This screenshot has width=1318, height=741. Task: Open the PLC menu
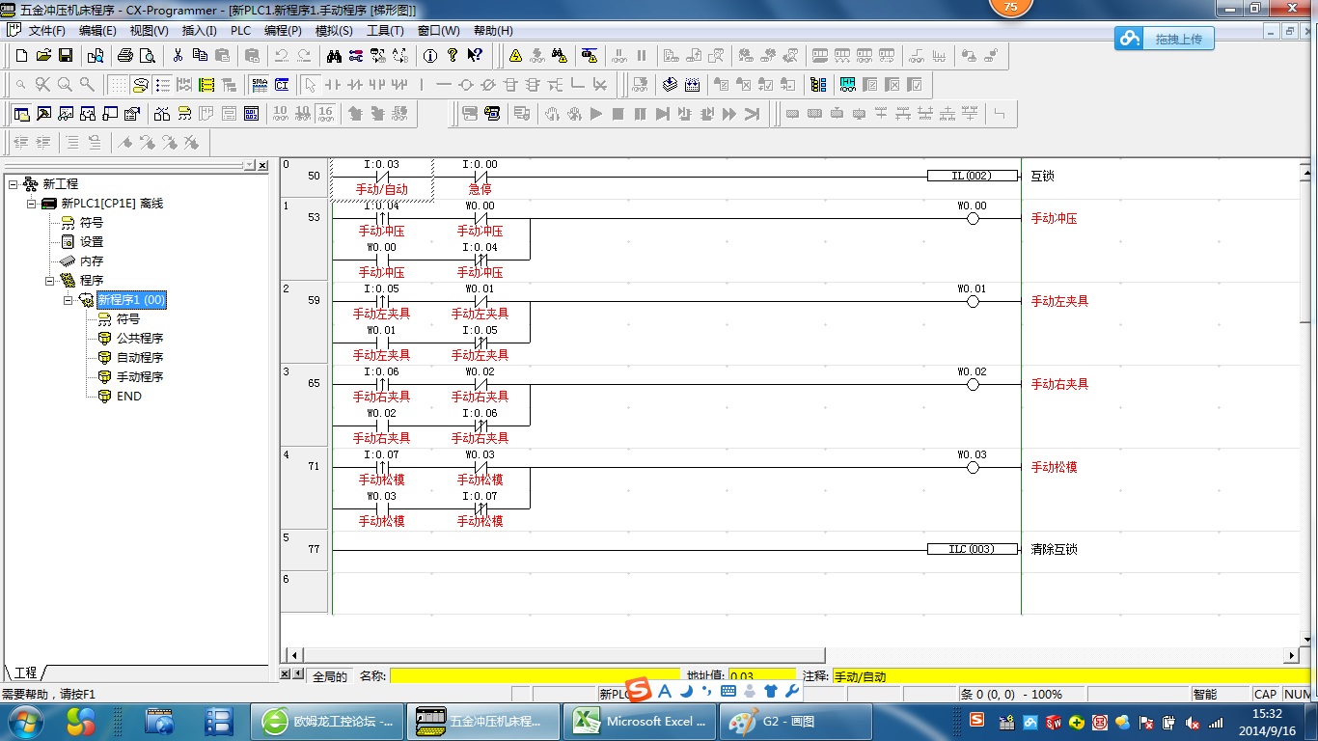point(240,31)
